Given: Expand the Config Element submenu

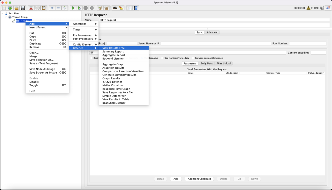Looking at the screenshot, I should tap(84, 44).
